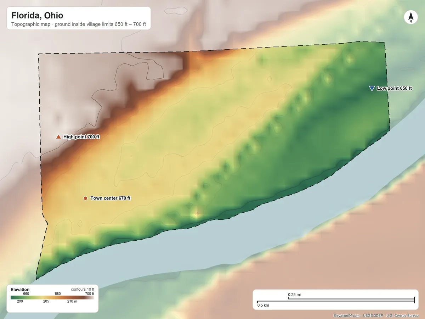Click the Town center dot marker

point(85,198)
